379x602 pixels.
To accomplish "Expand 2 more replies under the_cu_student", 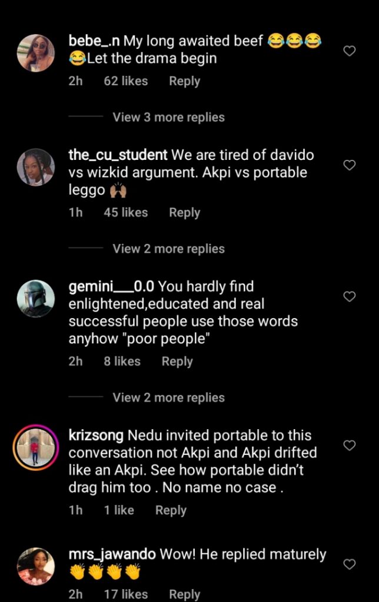I will coord(168,249).
